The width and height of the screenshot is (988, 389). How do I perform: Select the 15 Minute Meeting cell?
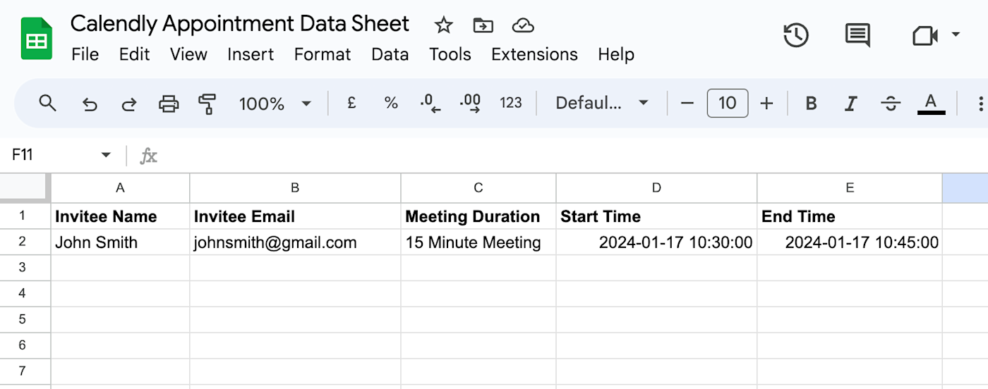tap(478, 242)
